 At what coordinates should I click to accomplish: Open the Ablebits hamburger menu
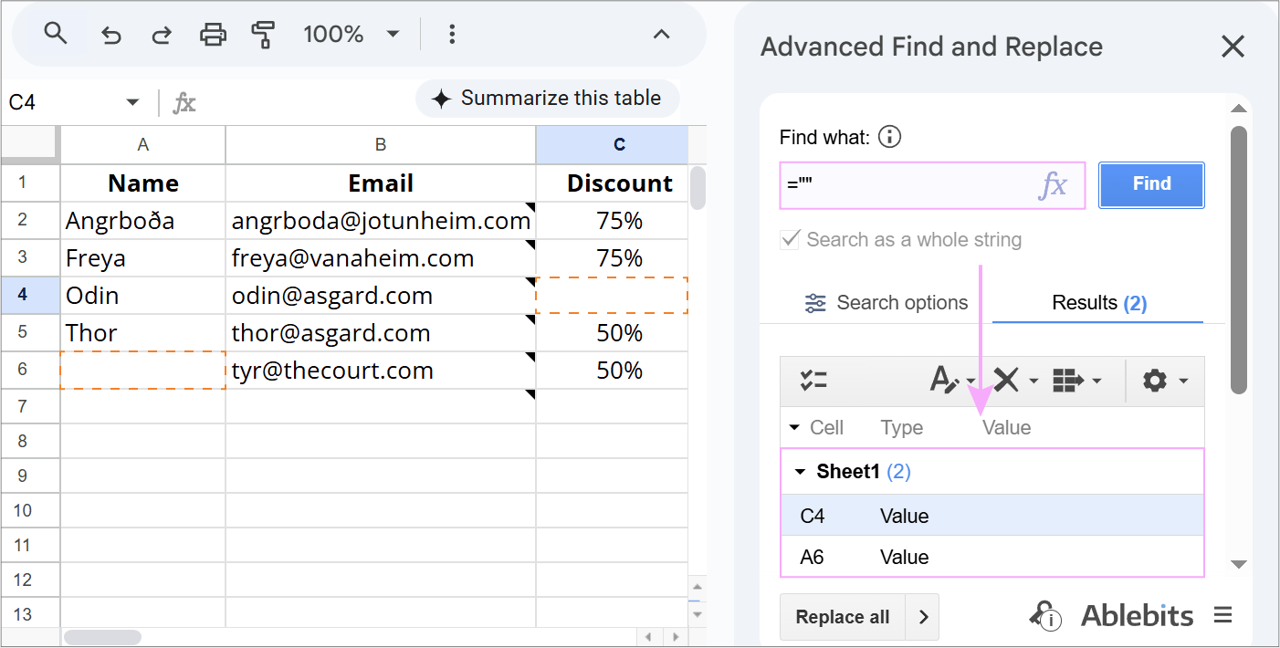[x=1223, y=615]
